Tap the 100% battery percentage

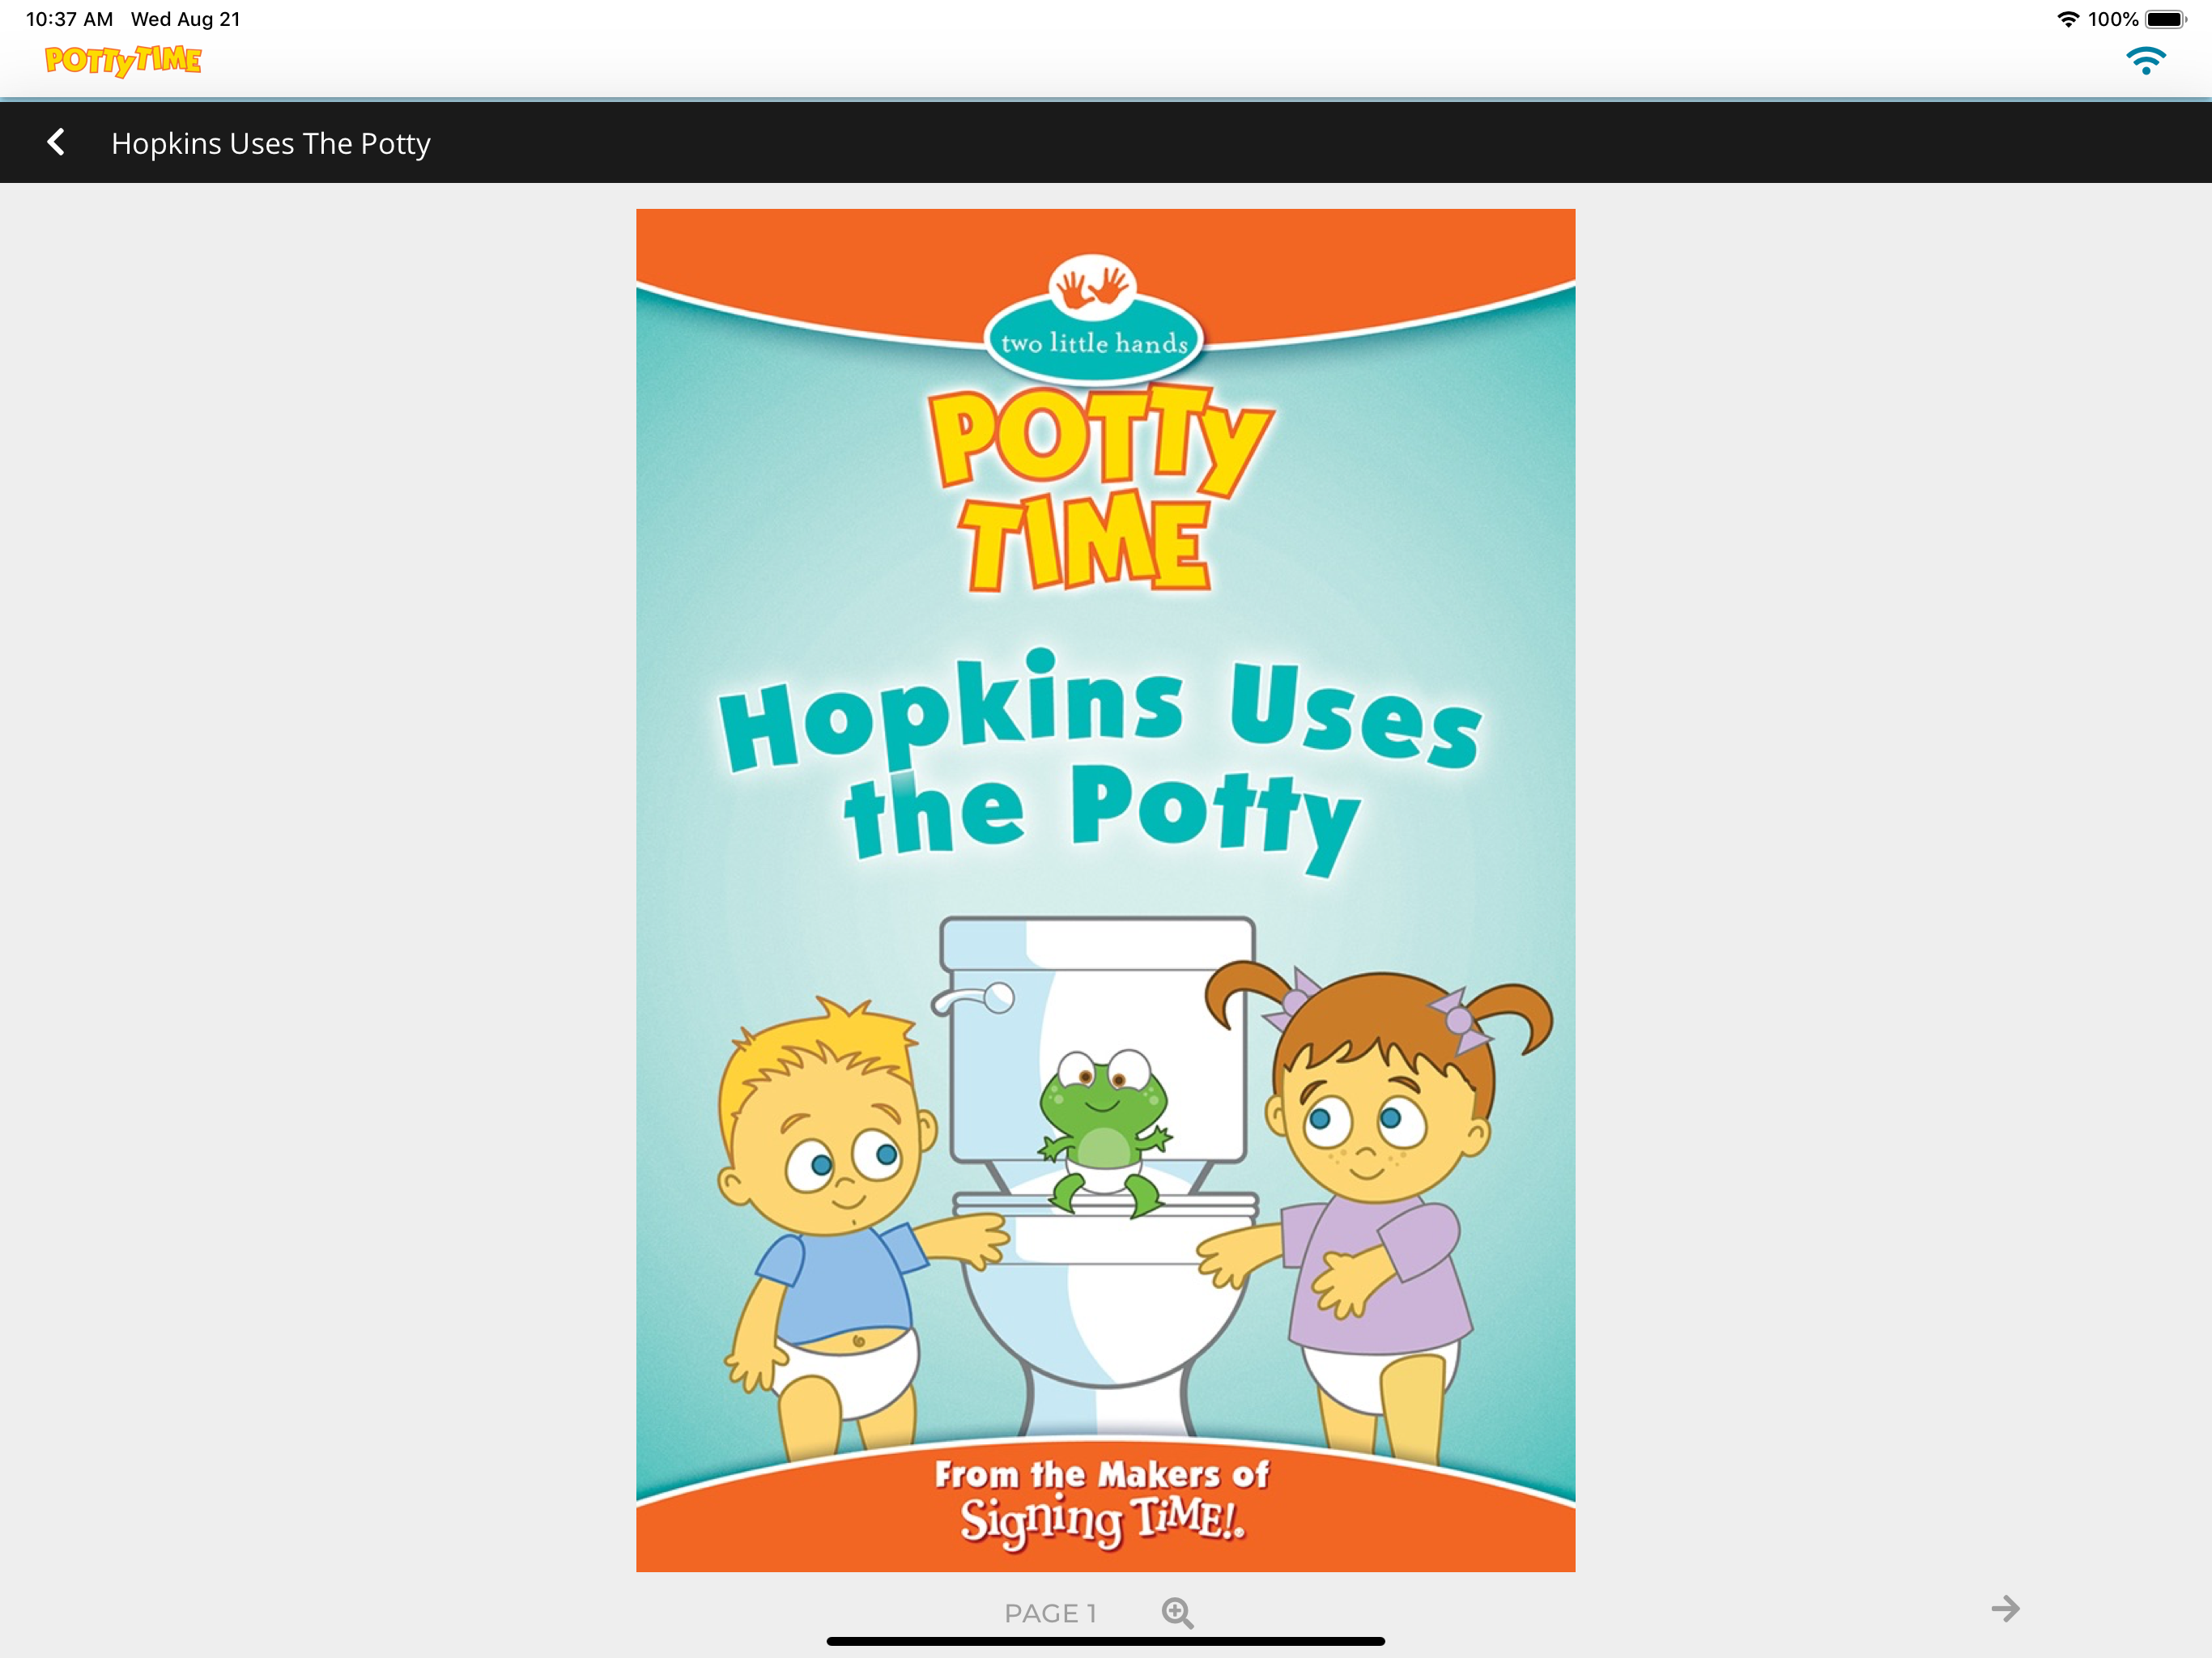(2113, 19)
